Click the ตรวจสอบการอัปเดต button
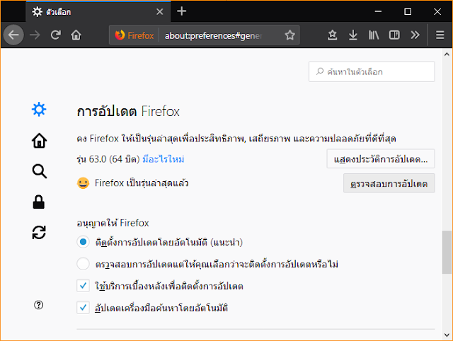 [389, 183]
